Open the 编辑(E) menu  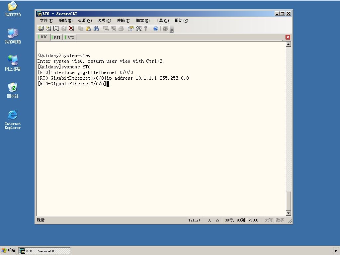point(65,20)
